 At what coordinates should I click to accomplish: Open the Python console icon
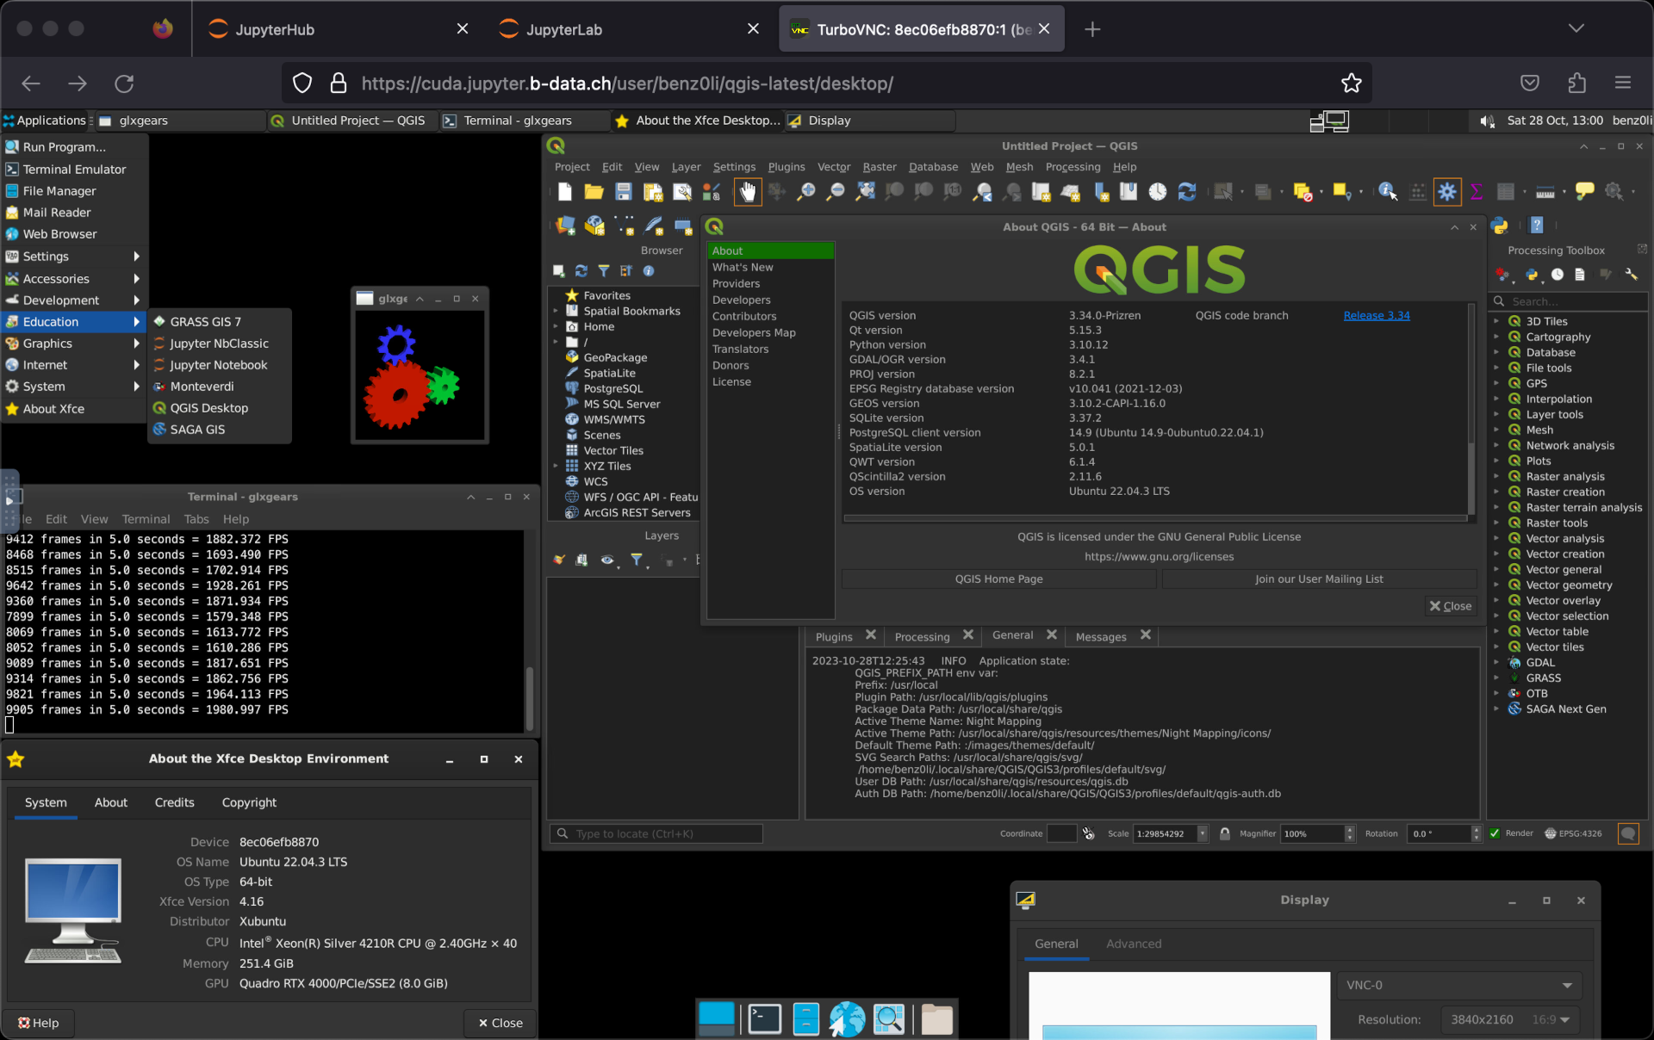(x=1500, y=226)
